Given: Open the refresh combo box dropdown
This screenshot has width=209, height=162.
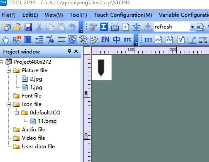Looking at the screenshot, I should (x=192, y=27).
